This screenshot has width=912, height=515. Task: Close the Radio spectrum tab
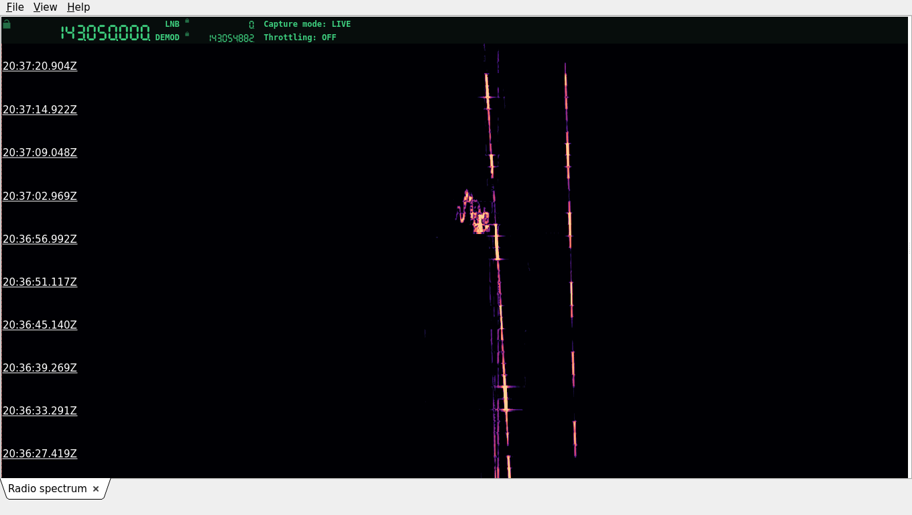point(96,489)
